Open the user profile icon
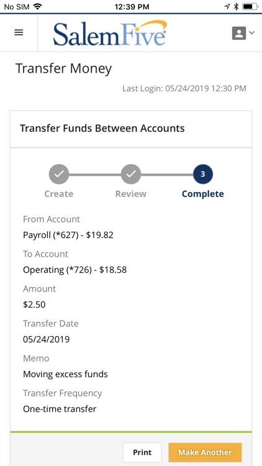The image size is (262, 466). pyautogui.click(x=239, y=33)
